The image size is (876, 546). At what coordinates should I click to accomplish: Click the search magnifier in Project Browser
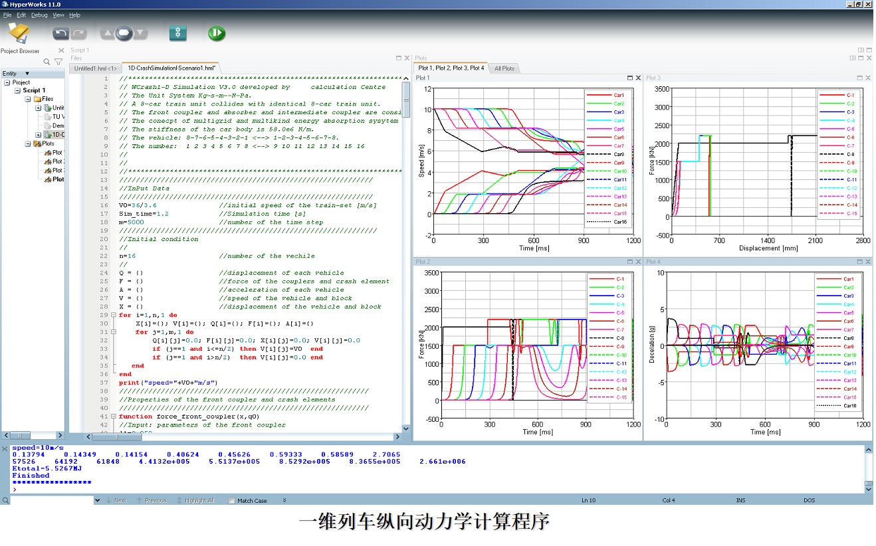47,62
